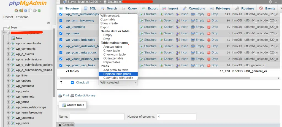Uncheck the wp_yoast_migrations checkbox
Viewport: 282px width, 127px height.
(61, 53)
